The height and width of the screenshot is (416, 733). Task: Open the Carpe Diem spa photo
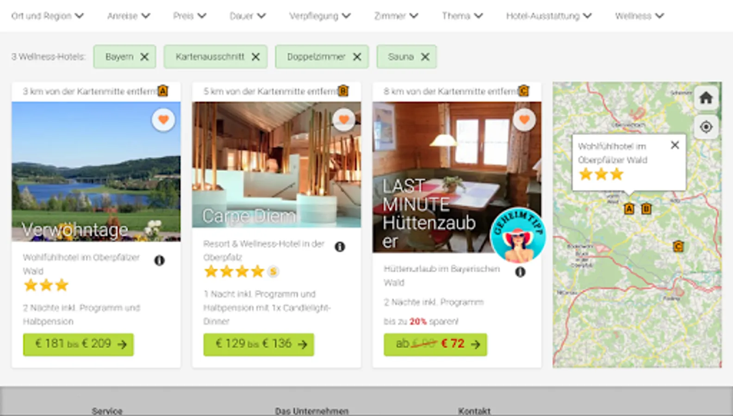277,165
